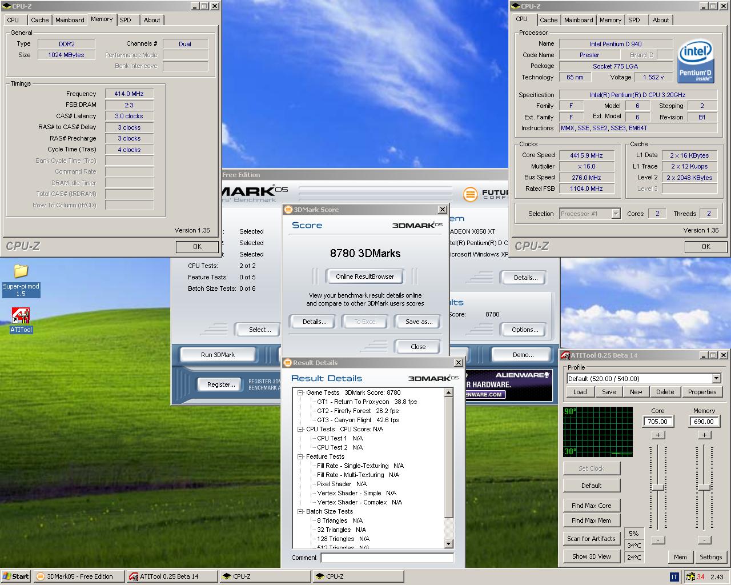Switch to 3DMark05 - Free Edition taskbar item
Image resolution: width=731 pixels, height=585 pixels.
tap(79, 576)
